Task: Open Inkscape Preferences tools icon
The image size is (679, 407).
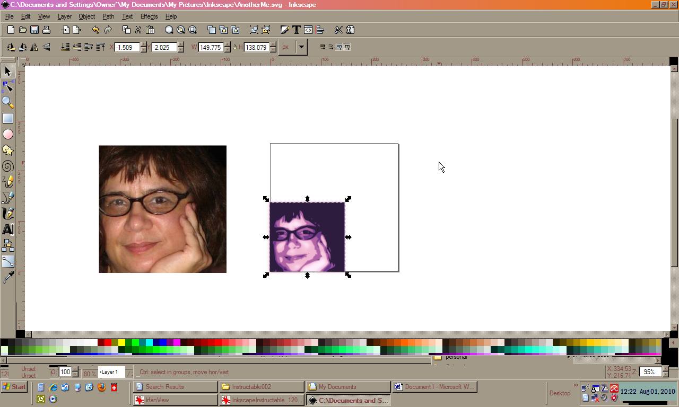Action: tap(338, 30)
